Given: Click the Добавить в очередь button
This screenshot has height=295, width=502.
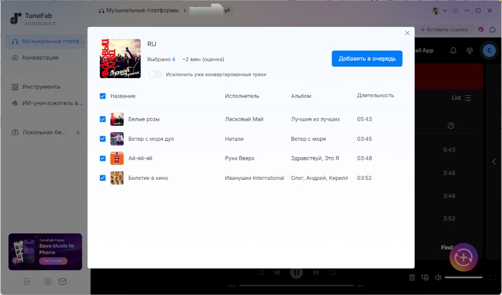Looking at the screenshot, I should (367, 59).
